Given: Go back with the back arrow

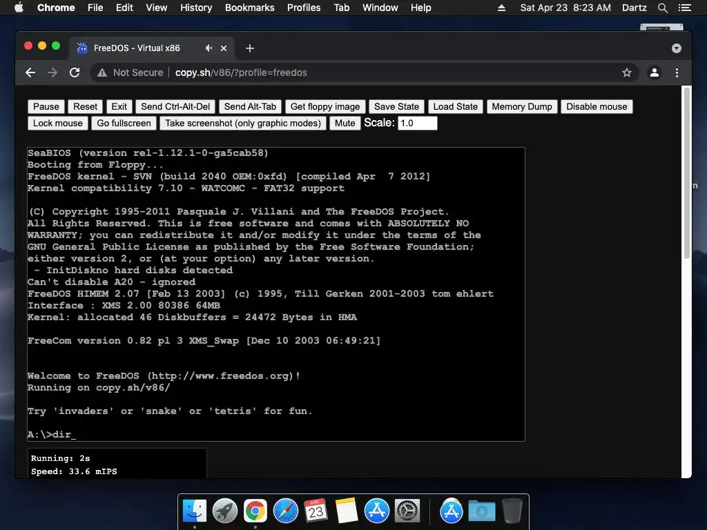Looking at the screenshot, I should pos(30,72).
